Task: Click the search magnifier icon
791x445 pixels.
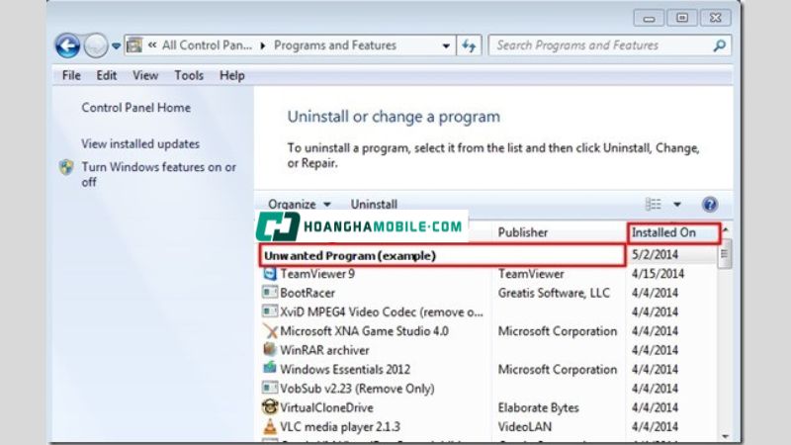Action: 719,45
